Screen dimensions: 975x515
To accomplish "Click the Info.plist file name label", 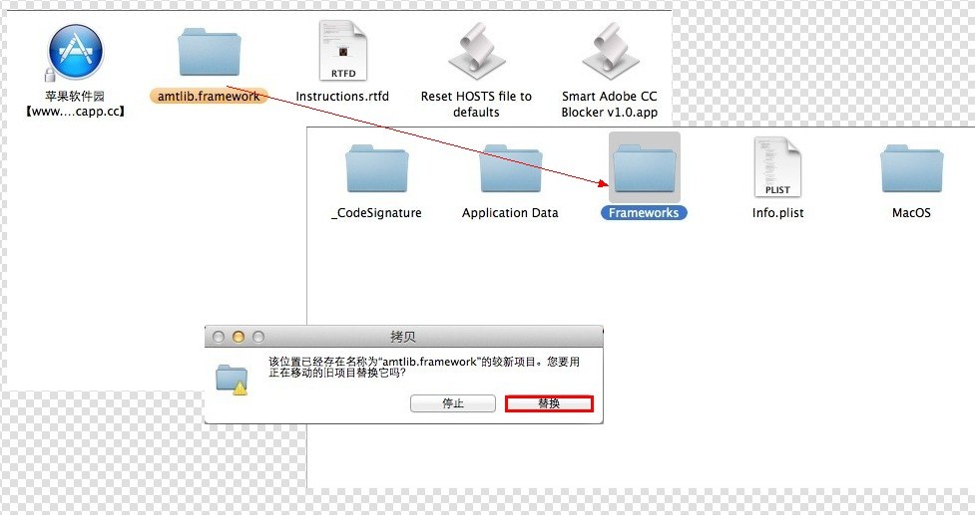I will click(x=777, y=213).
